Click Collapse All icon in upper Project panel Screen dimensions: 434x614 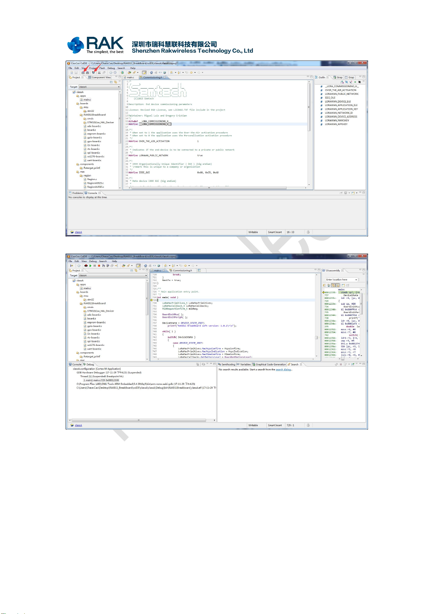pos(111,82)
